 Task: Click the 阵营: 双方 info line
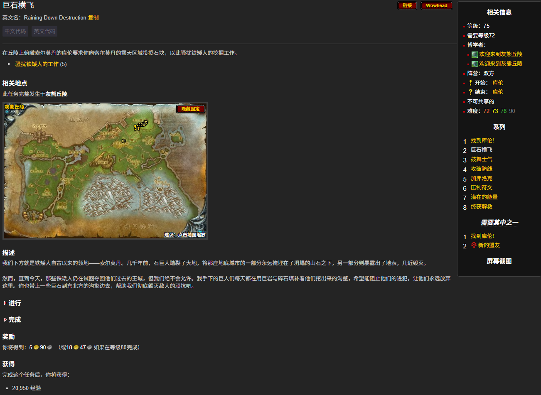click(x=481, y=73)
